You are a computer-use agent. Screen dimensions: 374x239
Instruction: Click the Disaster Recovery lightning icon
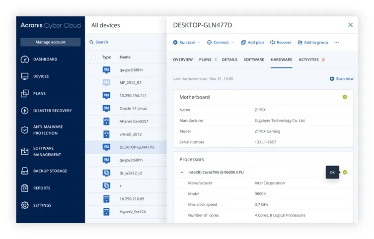click(25, 111)
